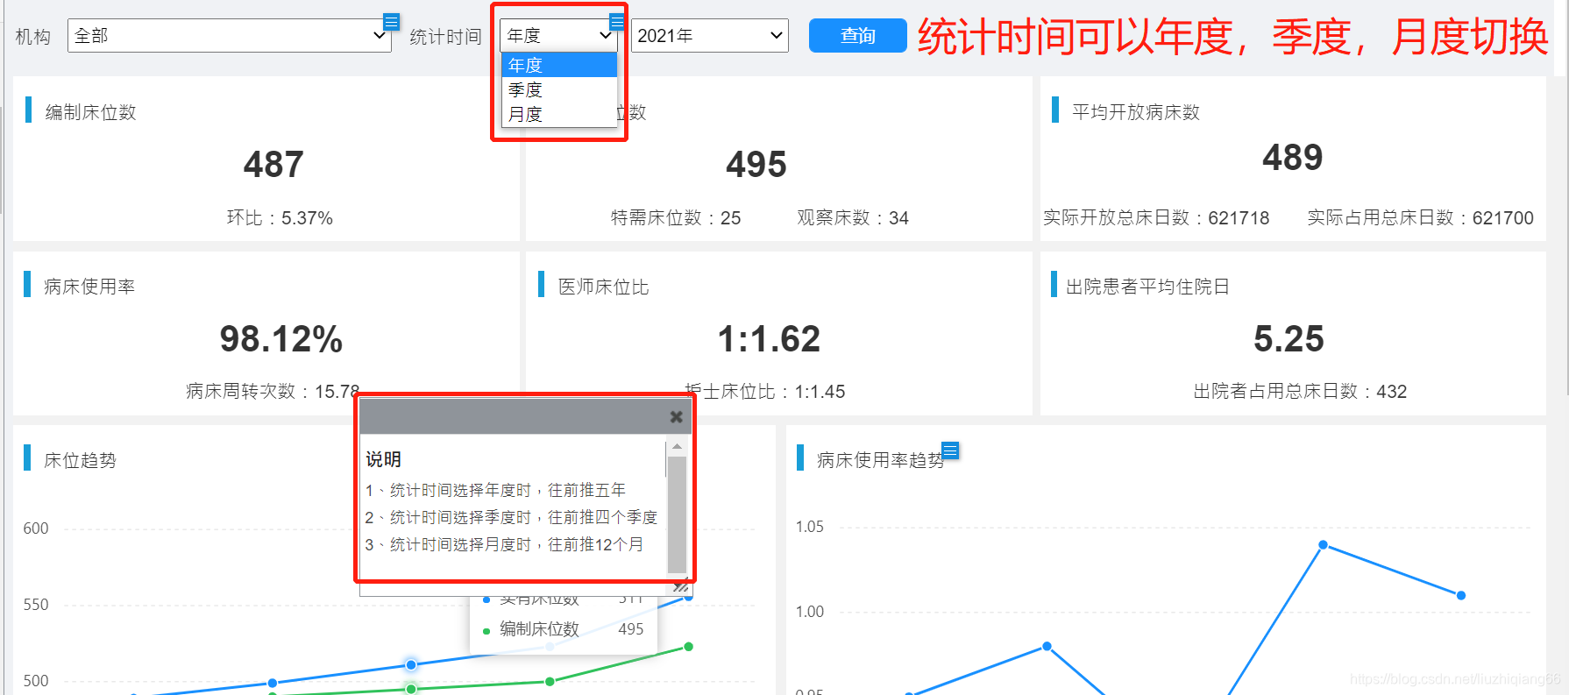Screen dimensions: 1569x695
Task: Click the note icon beside the 年度 dropdown
Action: coord(617,21)
